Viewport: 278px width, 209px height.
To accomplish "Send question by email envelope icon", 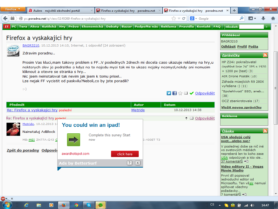I will [x=186, y=93].
